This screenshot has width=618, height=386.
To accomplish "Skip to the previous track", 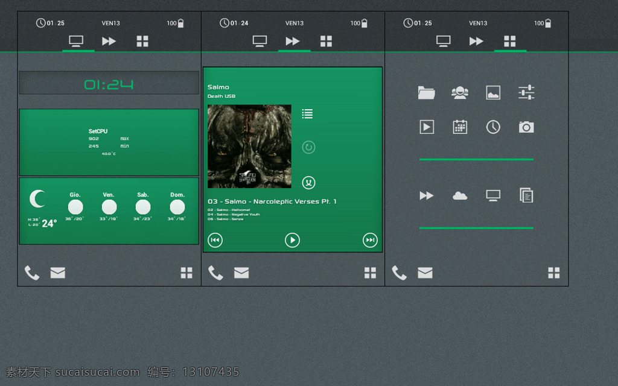I will 215,240.
